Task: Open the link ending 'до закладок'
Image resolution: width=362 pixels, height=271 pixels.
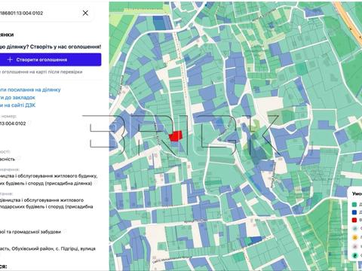Action: click(17, 98)
